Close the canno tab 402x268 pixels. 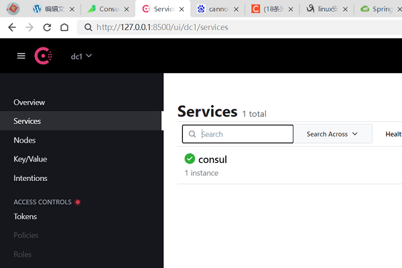click(236, 9)
